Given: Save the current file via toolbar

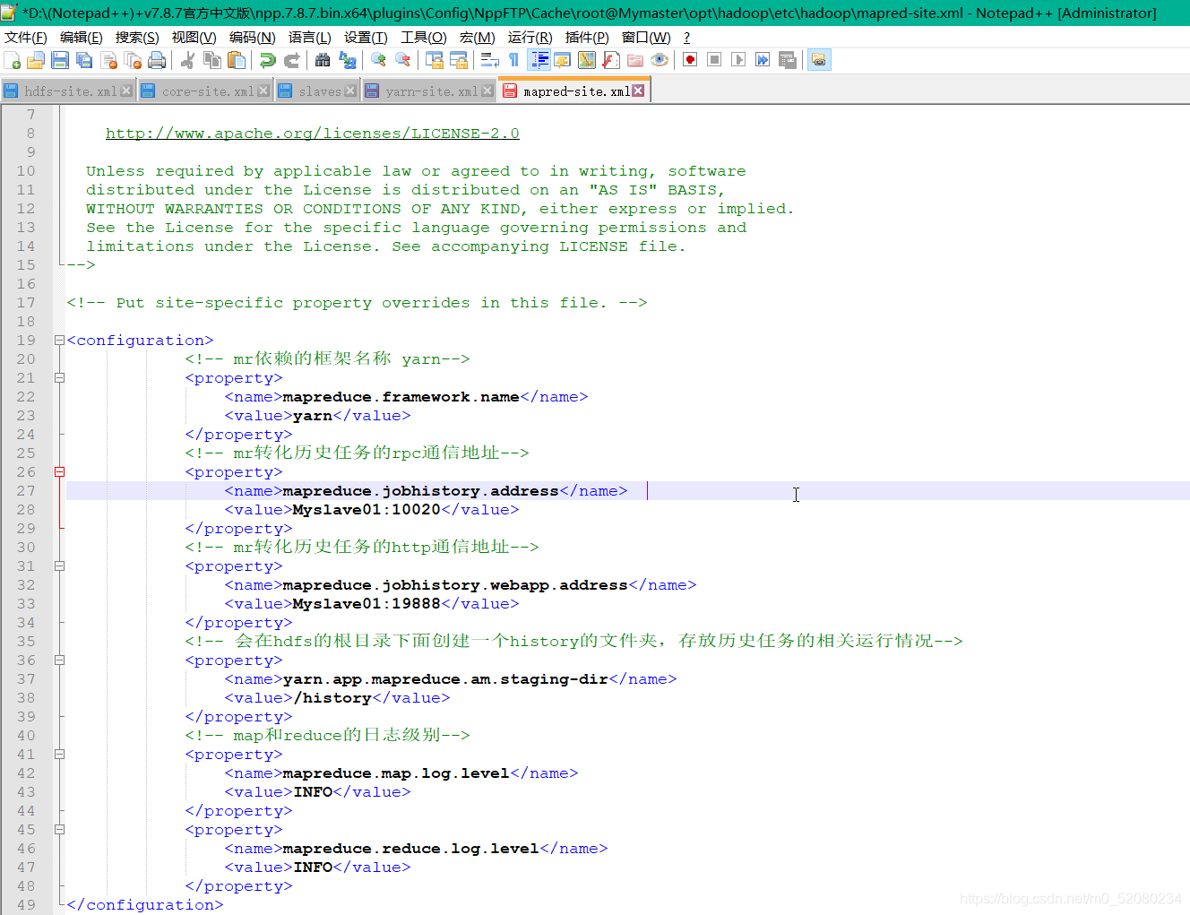Looking at the screenshot, I should pyautogui.click(x=60, y=60).
